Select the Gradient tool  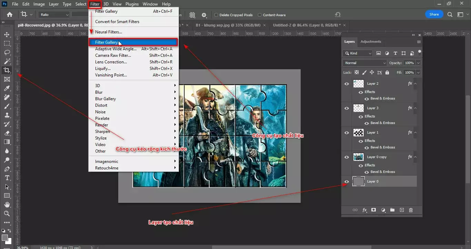coord(7,142)
